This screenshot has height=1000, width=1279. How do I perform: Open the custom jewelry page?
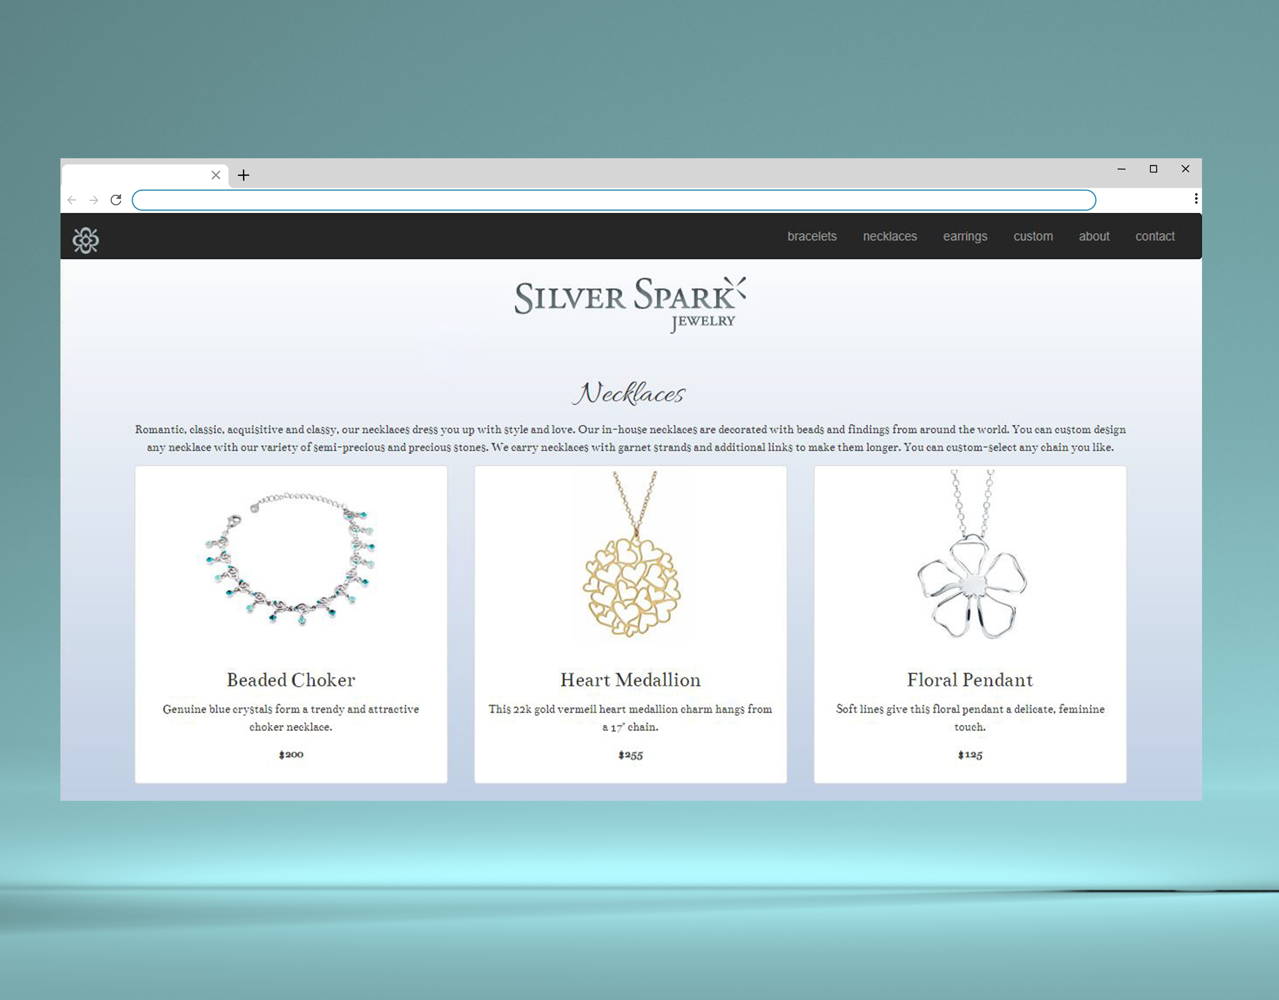1032,237
